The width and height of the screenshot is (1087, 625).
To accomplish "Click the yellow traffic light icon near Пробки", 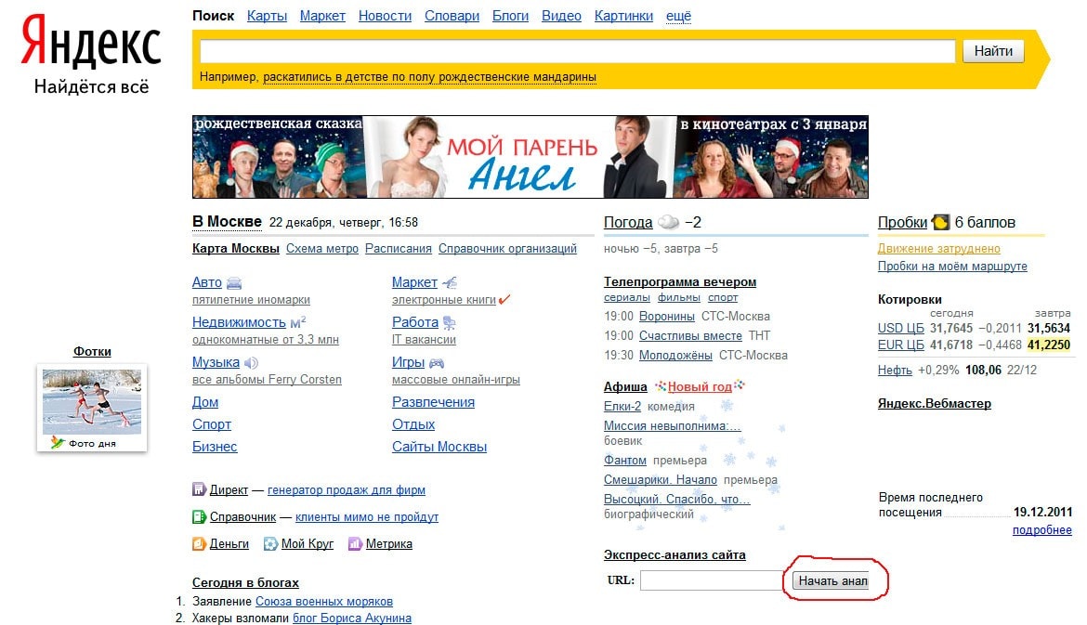I will coord(941,223).
